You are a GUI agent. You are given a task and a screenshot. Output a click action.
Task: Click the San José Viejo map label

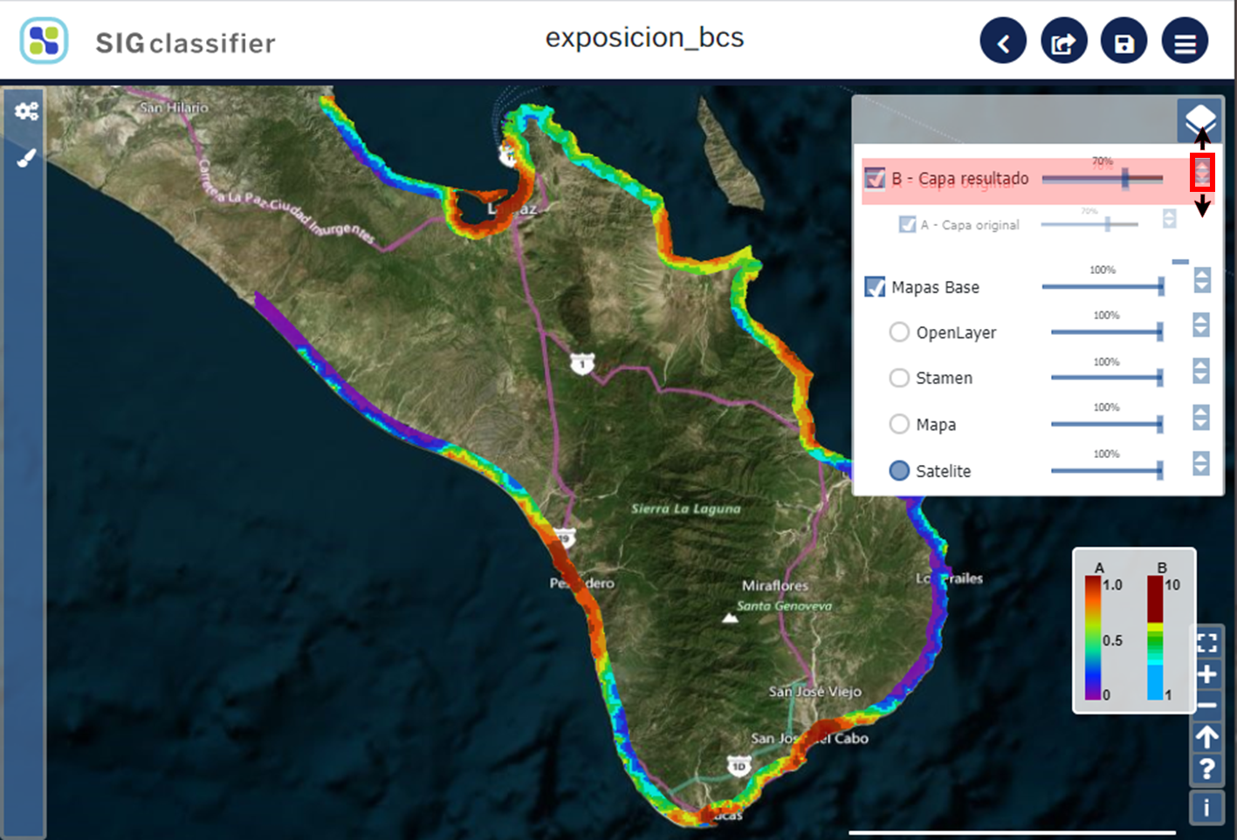(x=814, y=692)
